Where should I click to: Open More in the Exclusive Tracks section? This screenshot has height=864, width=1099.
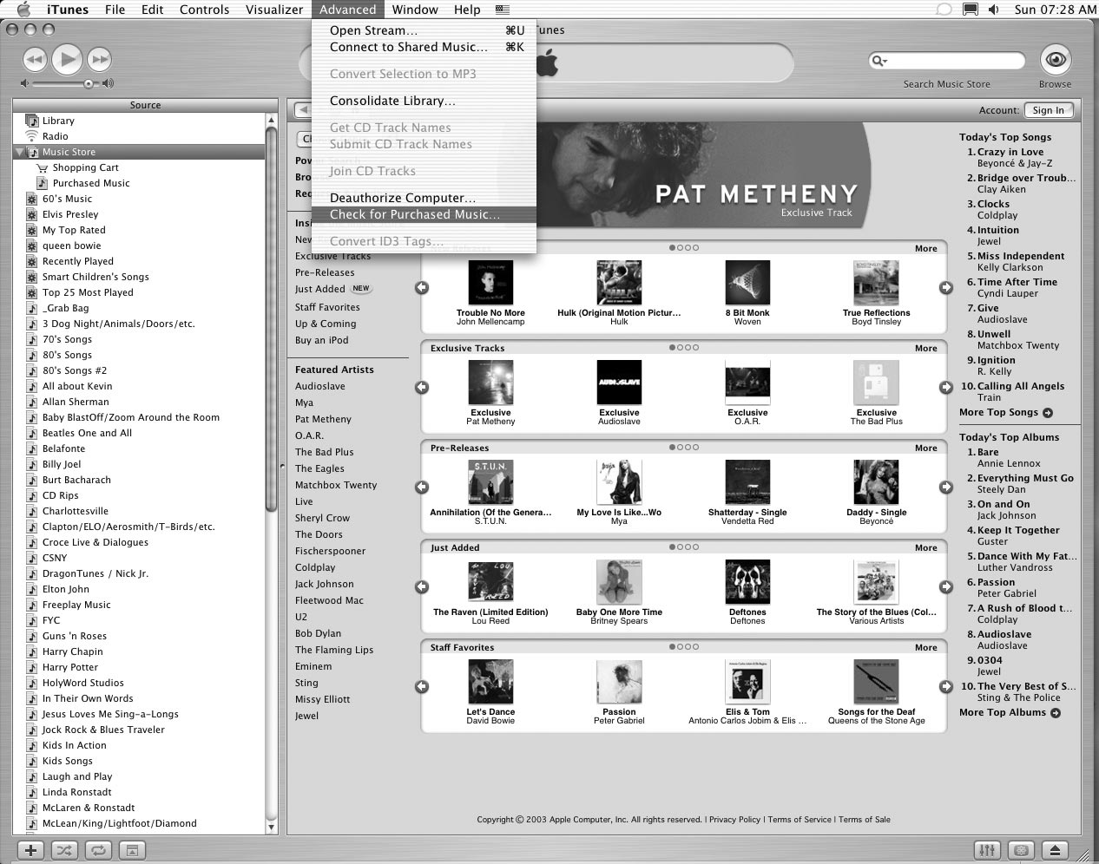(925, 348)
